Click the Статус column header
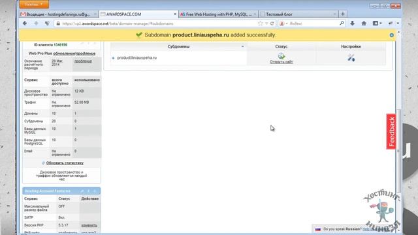 [281, 46]
